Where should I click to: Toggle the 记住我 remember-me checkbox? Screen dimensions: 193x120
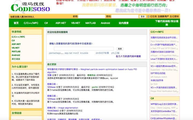click(x=148, y=17)
